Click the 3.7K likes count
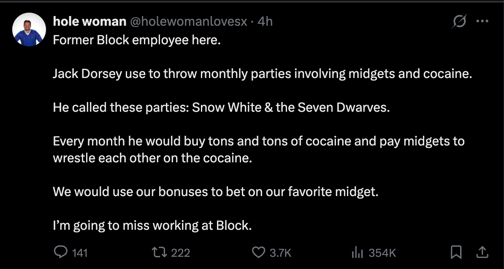The image size is (504, 269). [x=280, y=253]
